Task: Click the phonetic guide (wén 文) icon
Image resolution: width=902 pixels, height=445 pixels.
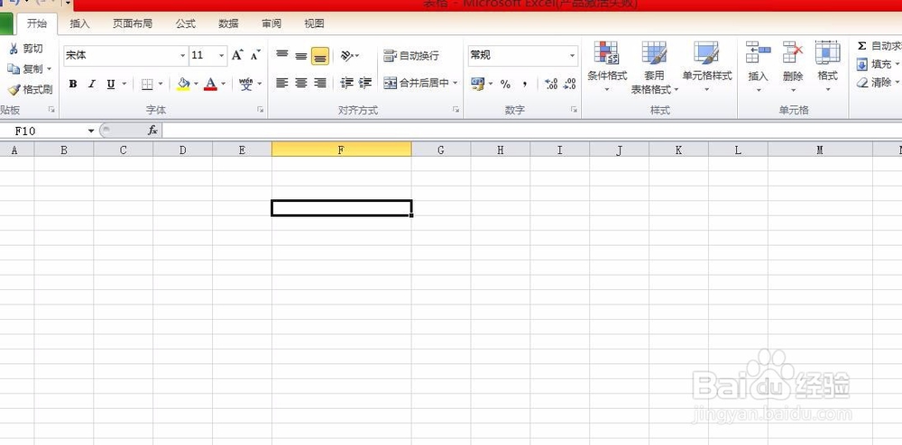Action: click(x=246, y=84)
